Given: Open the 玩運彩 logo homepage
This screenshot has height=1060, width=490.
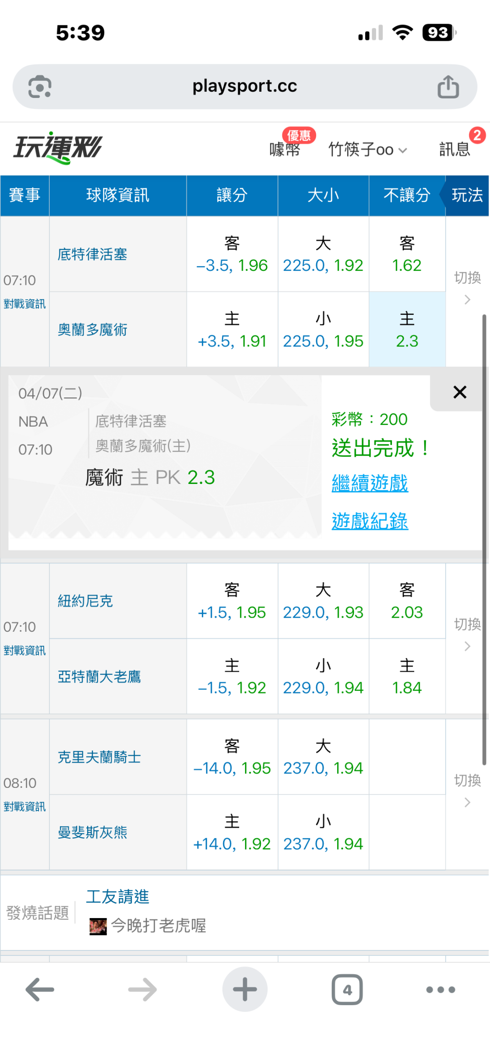Looking at the screenshot, I should click(58, 148).
